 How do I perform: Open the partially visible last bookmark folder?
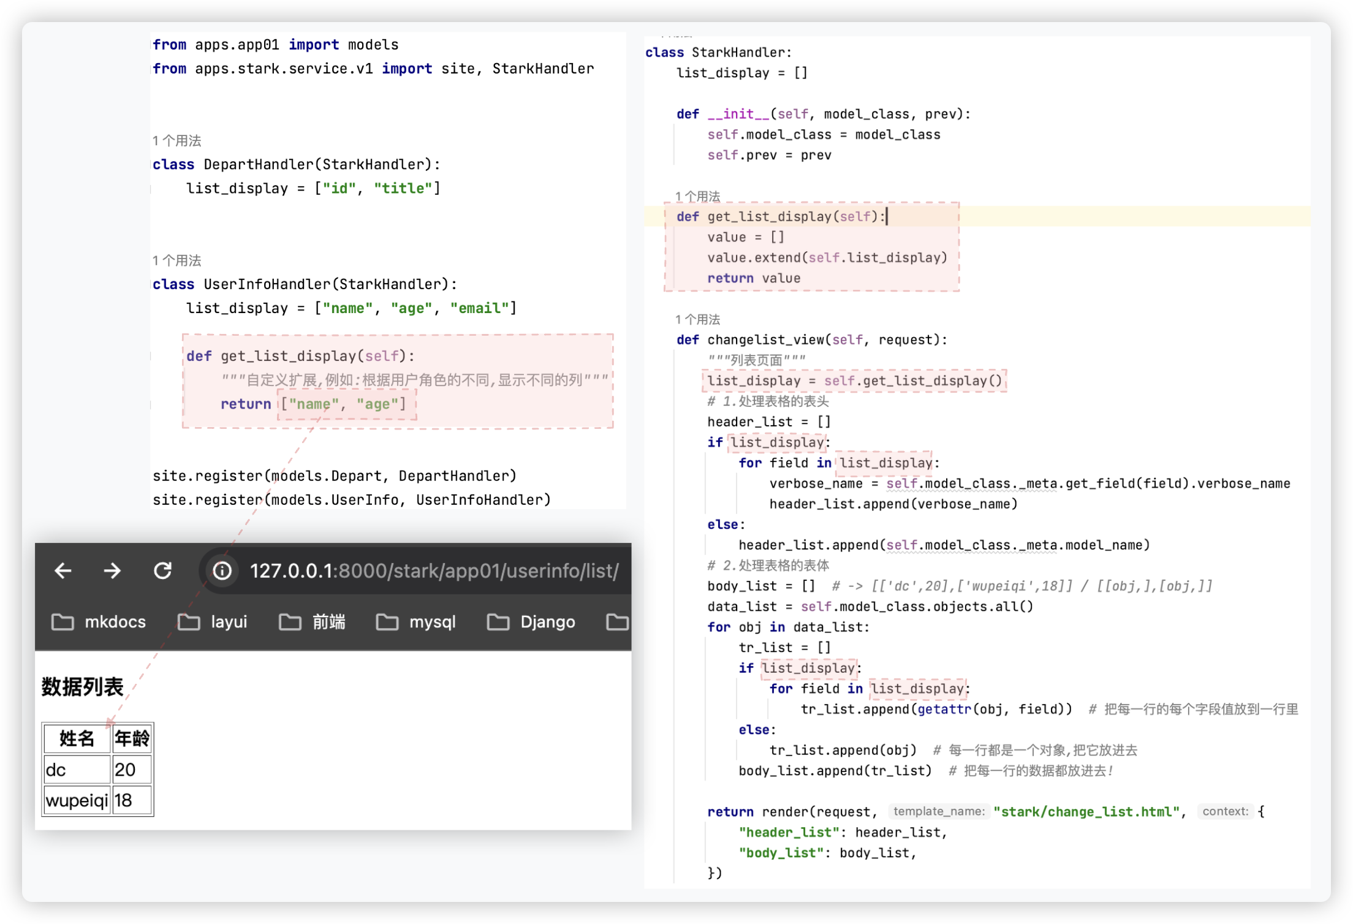617,622
